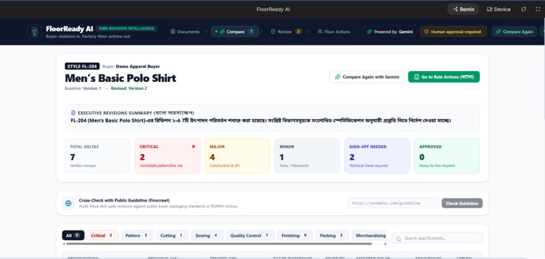The height and width of the screenshot is (259, 545).
Task: Click the Remix button
Action: click(x=463, y=9)
